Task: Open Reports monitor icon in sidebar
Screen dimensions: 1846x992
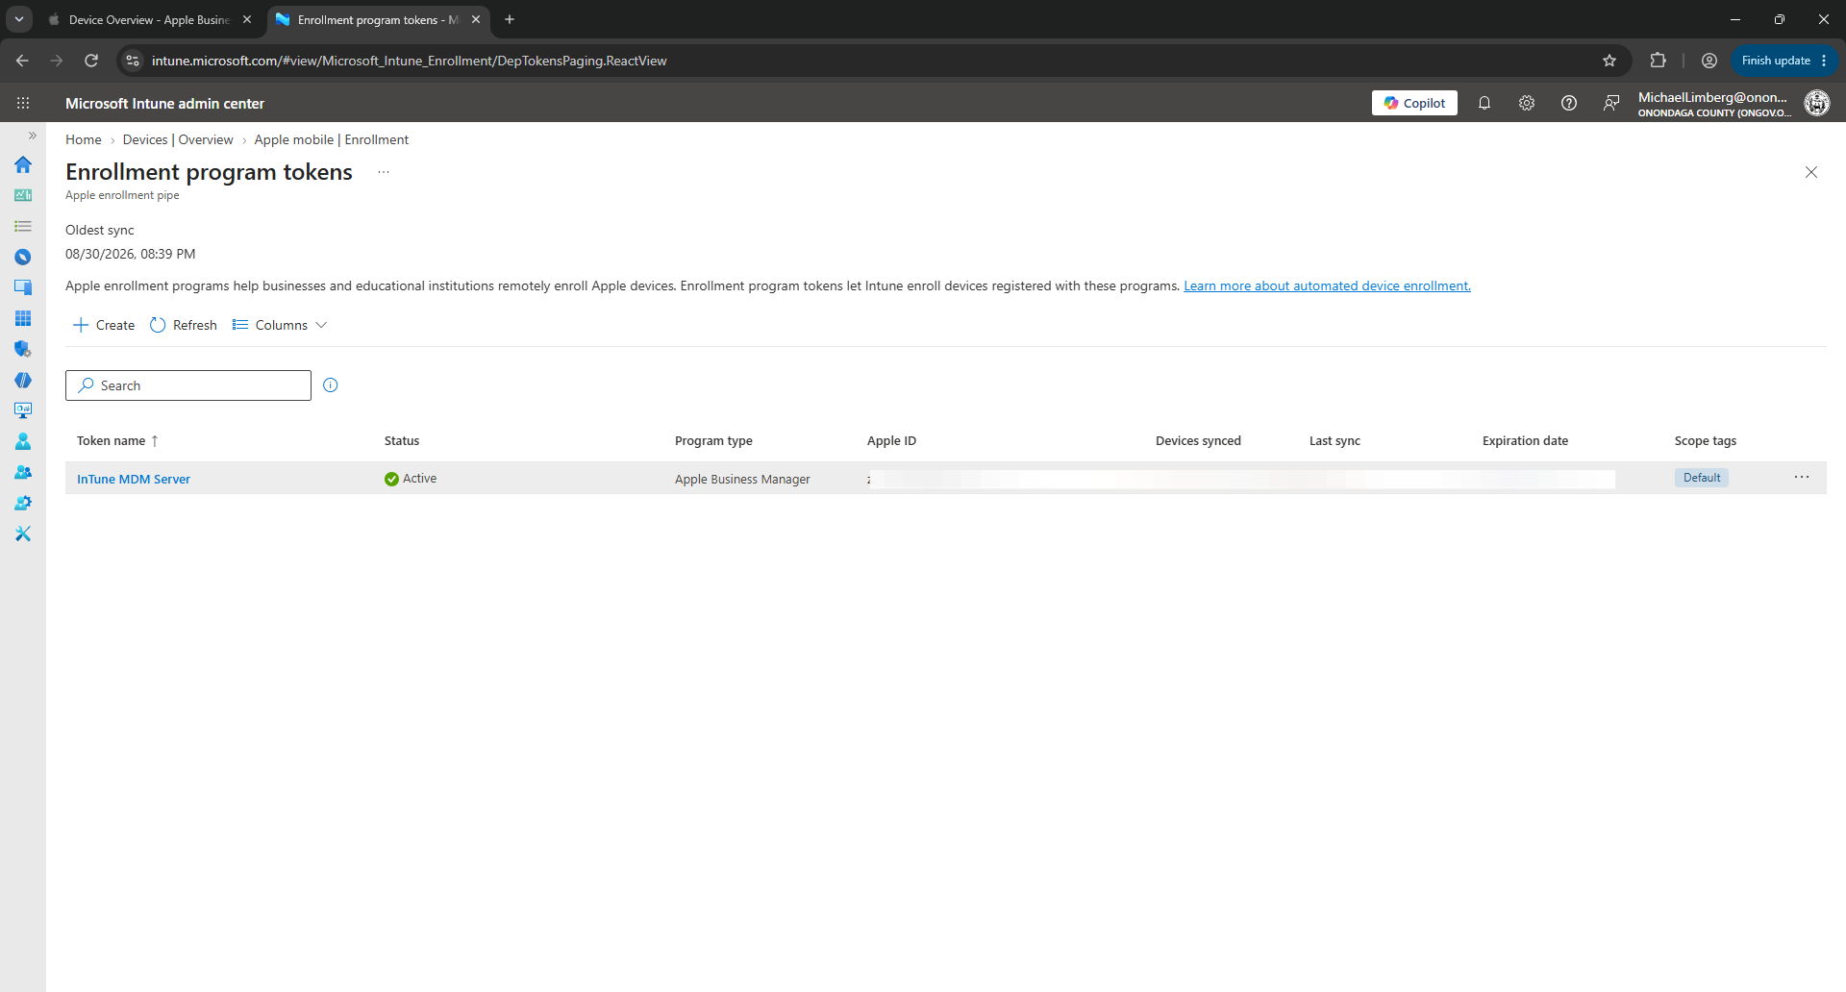Action: click(23, 410)
